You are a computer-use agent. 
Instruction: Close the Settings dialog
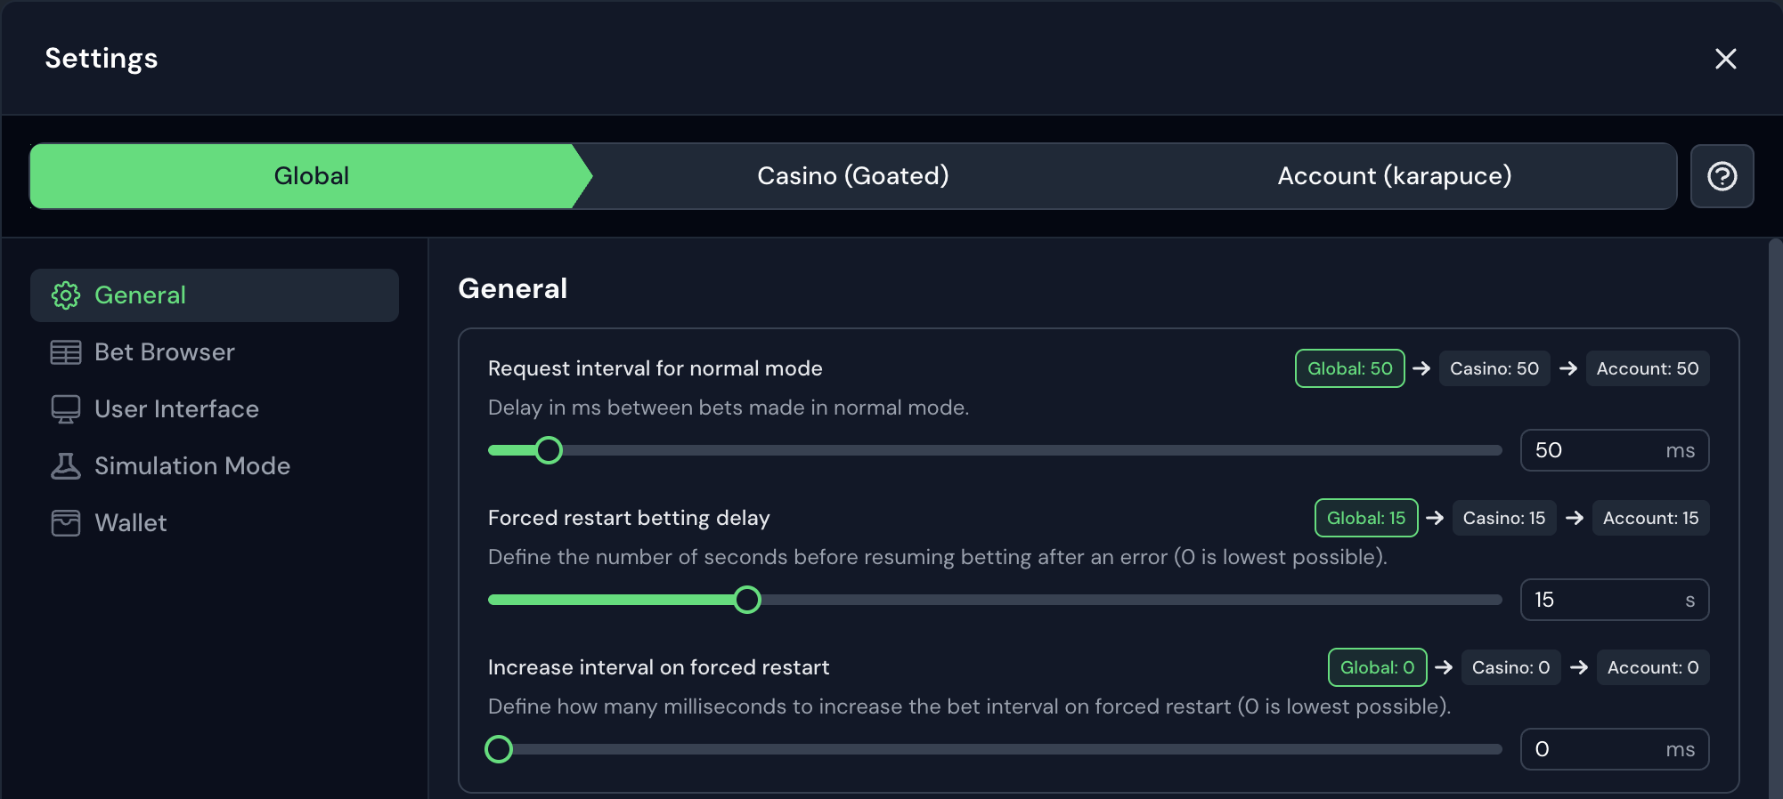coord(1725,59)
